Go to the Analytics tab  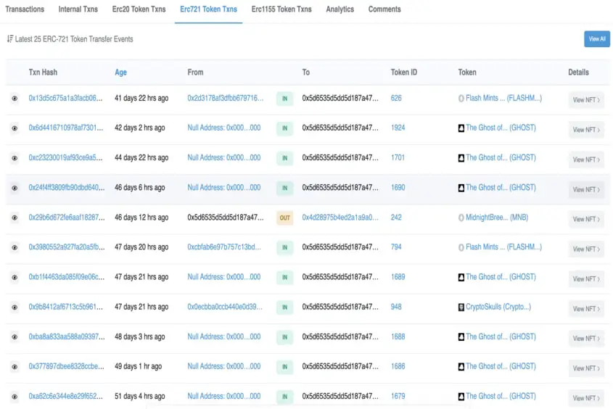click(x=340, y=9)
